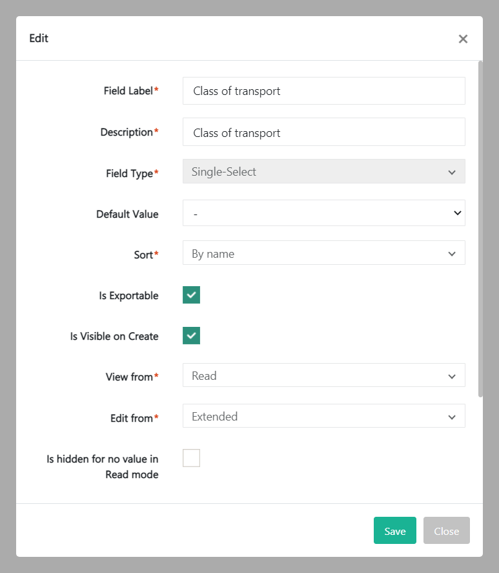This screenshot has height=573, width=499.
Task: Click the View from chevron arrow
Action: coord(452,376)
